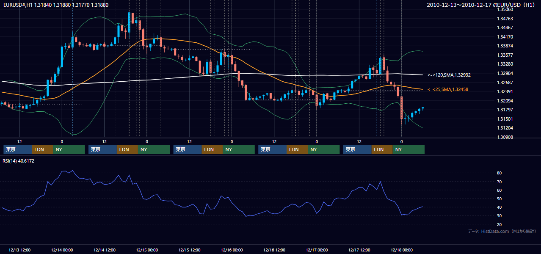This screenshot has width=541, height=254.
Task: Click RSI axis level 30
Action: pyautogui.click(x=500, y=216)
